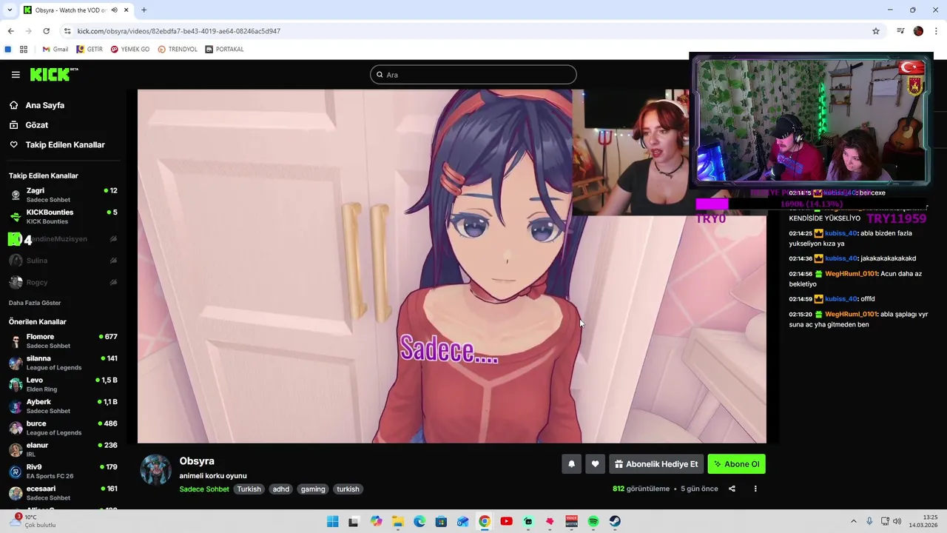This screenshot has height=533, width=947.
Task: Select the adhd tag
Action: tap(281, 489)
